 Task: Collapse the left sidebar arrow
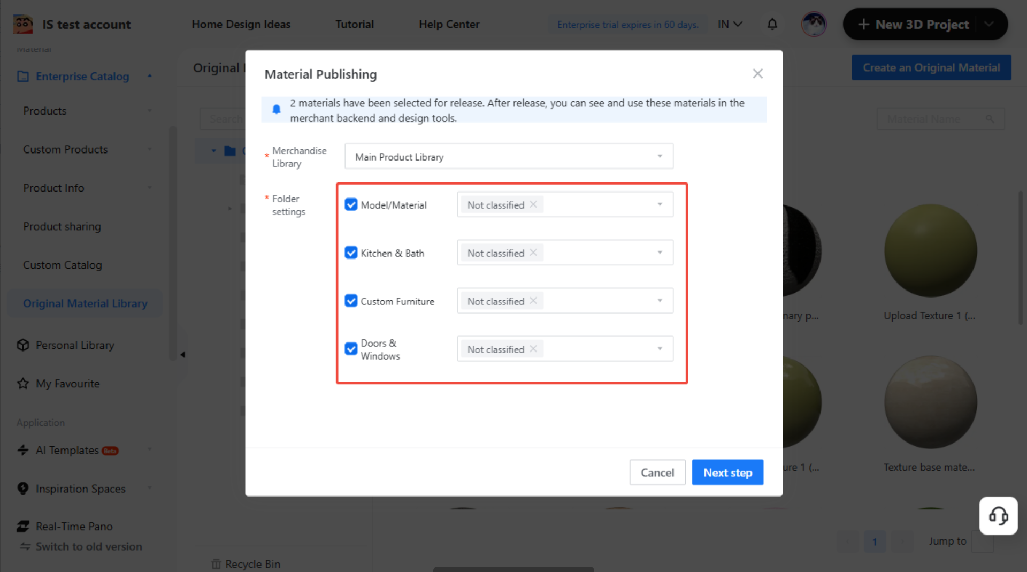[x=182, y=354]
